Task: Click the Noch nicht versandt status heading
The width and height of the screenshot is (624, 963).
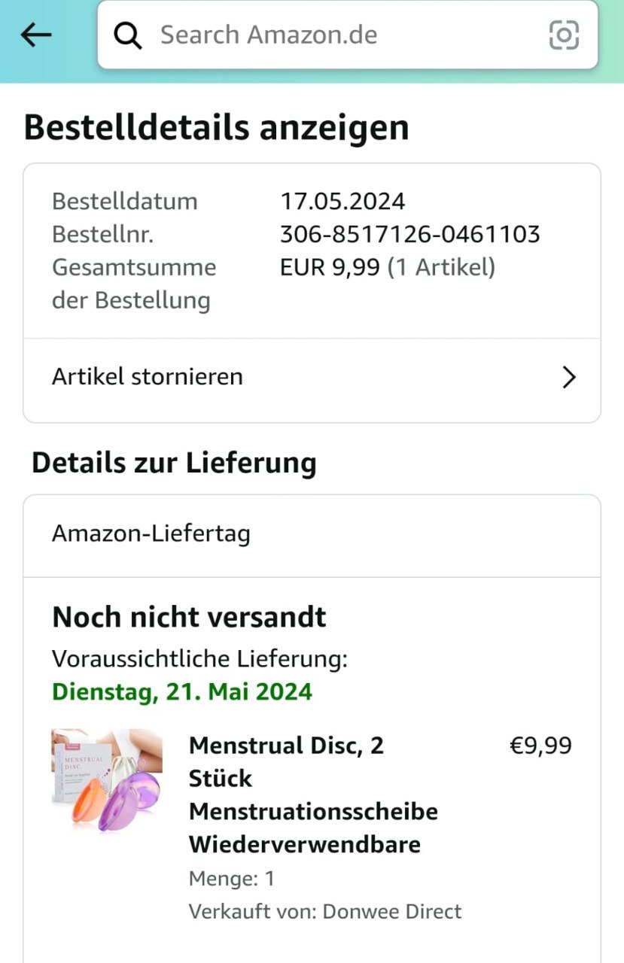Action: pos(189,618)
